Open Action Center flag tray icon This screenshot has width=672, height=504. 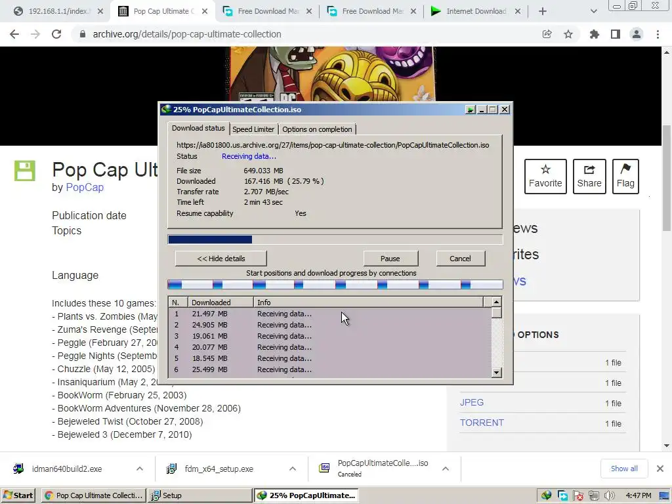click(x=578, y=496)
